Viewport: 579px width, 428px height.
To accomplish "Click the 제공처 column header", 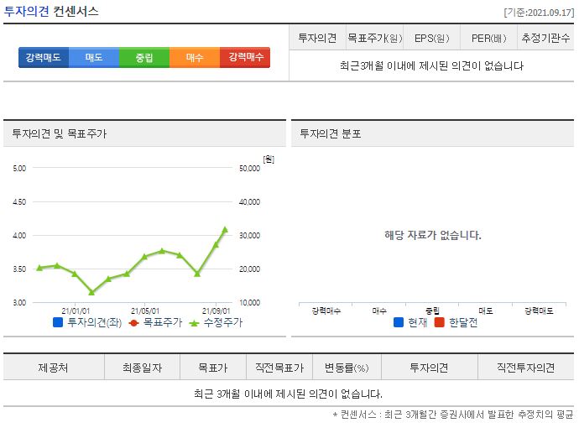I will [x=53, y=368].
